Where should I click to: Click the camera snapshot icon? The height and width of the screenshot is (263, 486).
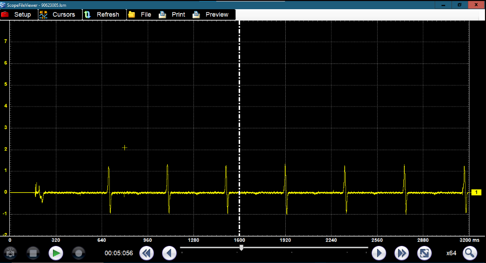click(x=10, y=253)
